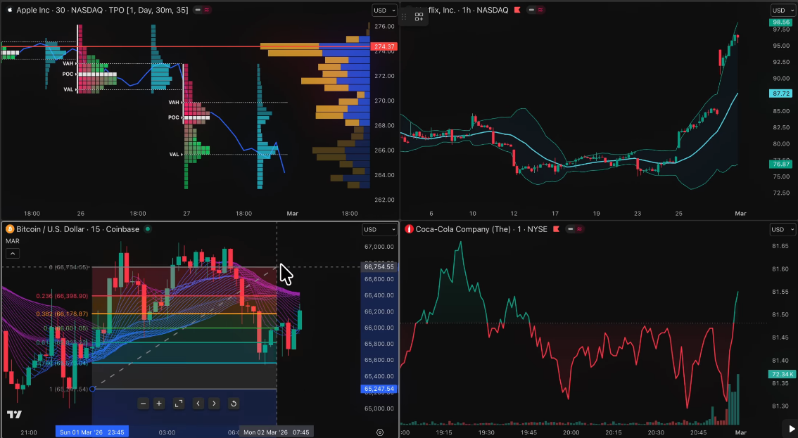
Task: Click the 76.87 price label on Netflix chart
Action: [x=781, y=164]
